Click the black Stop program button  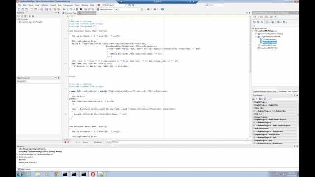click(81, 9)
